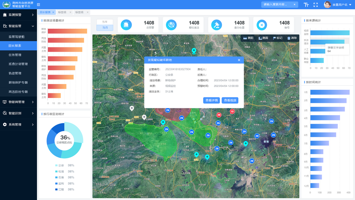
Task: Click the 群众举报 bar in 按来源统计
Action: click(317, 61)
